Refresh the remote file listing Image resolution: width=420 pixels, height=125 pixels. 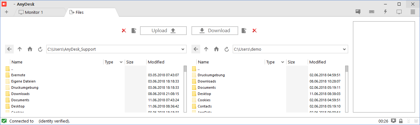[227, 49]
